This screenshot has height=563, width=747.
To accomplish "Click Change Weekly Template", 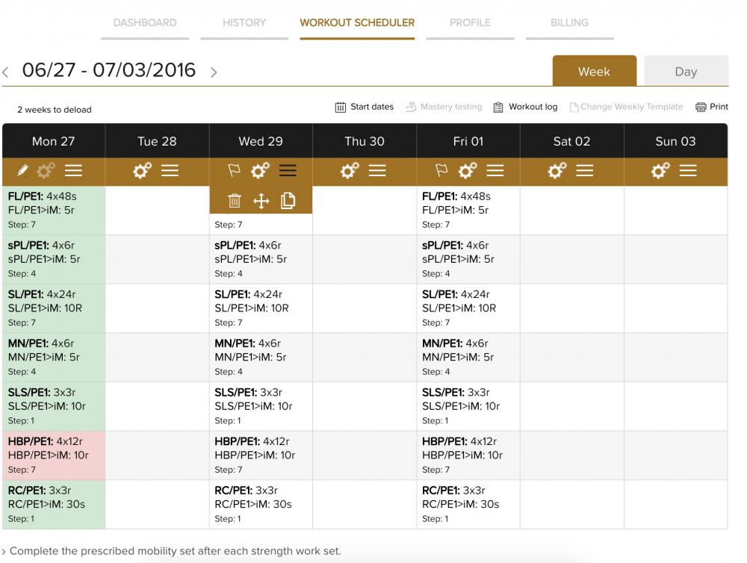I will [627, 107].
